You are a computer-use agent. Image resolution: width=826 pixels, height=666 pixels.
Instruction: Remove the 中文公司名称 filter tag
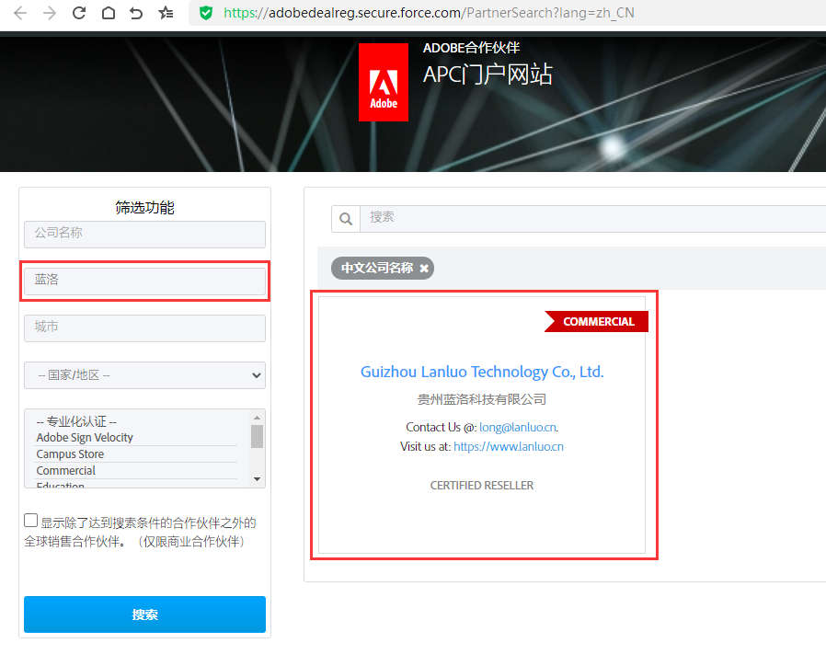[x=424, y=269]
